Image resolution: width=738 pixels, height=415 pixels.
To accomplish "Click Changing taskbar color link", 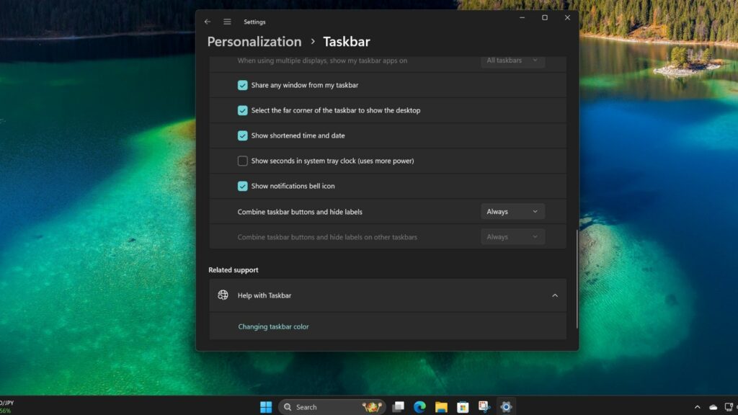I will pyautogui.click(x=273, y=326).
